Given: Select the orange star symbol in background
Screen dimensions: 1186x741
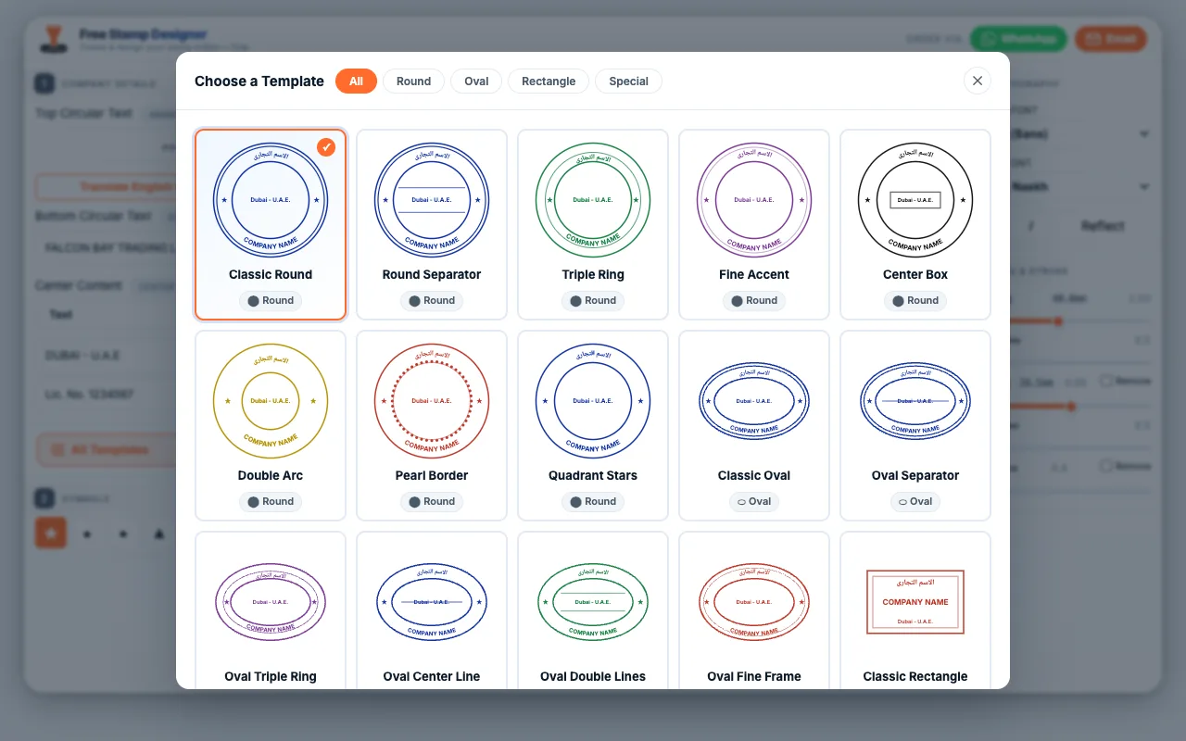Looking at the screenshot, I should 51,533.
